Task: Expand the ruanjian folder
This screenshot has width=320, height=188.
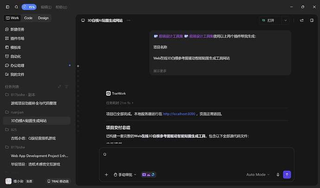Action: (x=14, y=112)
